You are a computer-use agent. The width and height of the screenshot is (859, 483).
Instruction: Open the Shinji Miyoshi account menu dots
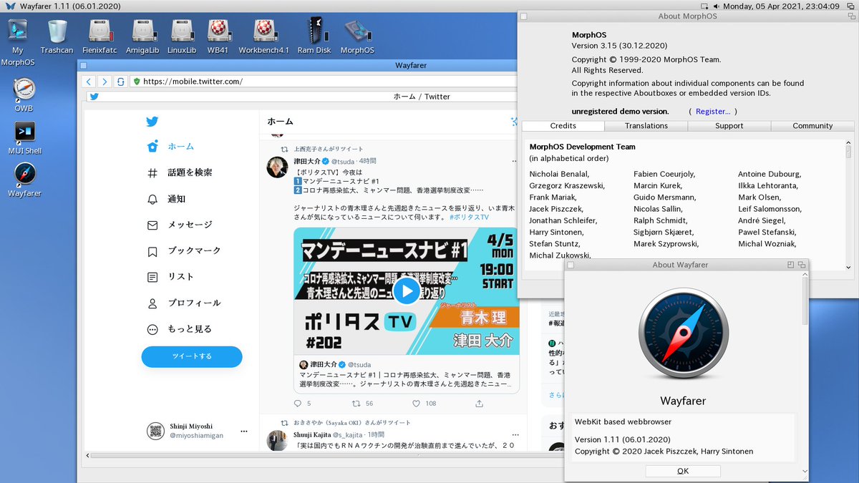(x=243, y=431)
